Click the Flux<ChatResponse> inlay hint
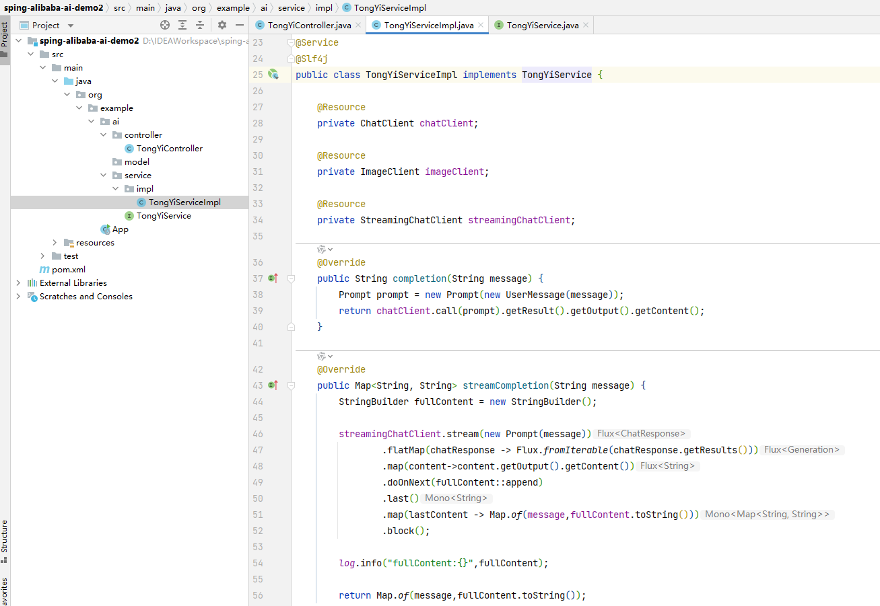 tap(643, 434)
